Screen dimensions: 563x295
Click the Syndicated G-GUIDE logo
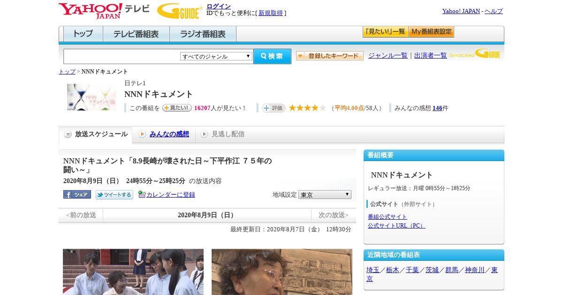pos(475,53)
